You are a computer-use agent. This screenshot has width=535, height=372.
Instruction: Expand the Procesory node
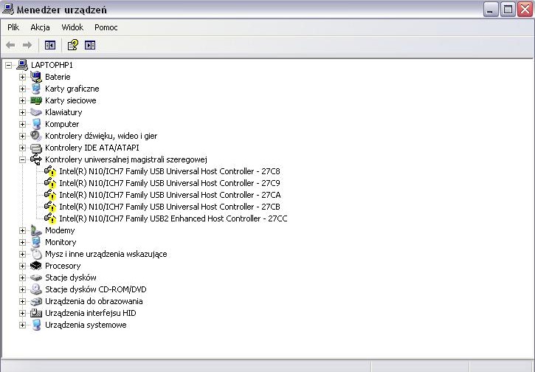coord(22,266)
